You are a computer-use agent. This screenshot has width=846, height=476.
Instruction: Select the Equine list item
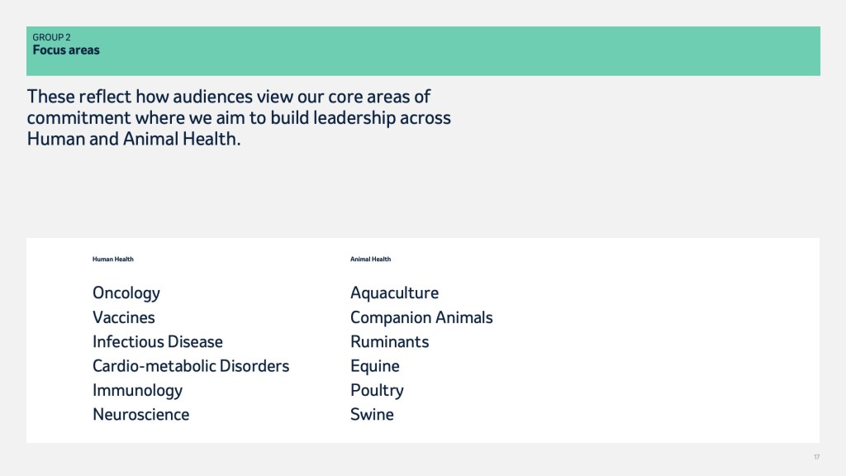click(x=375, y=366)
